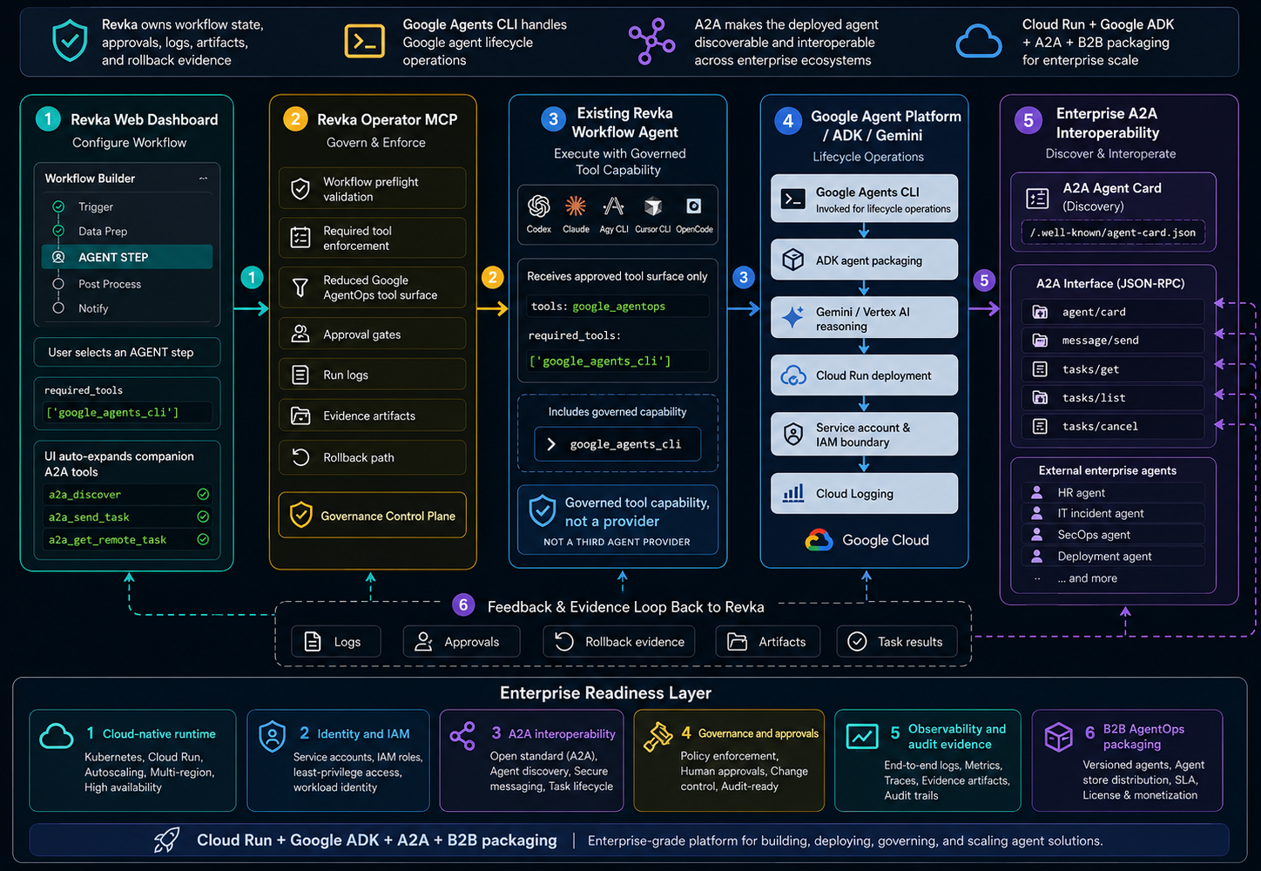The height and width of the screenshot is (871, 1261).
Task: Open the tasks/list interface row
Action: point(1113,398)
